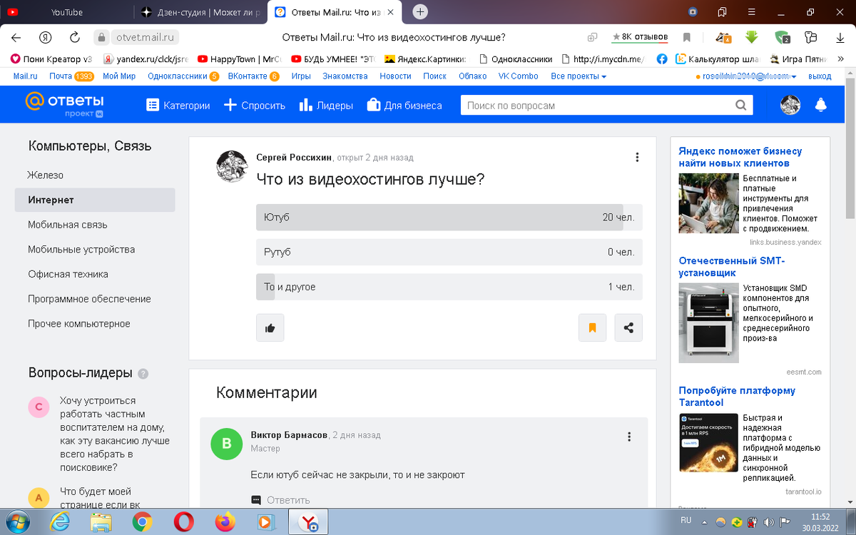Open Лидеры section
856x535 pixels.
pyautogui.click(x=327, y=106)
